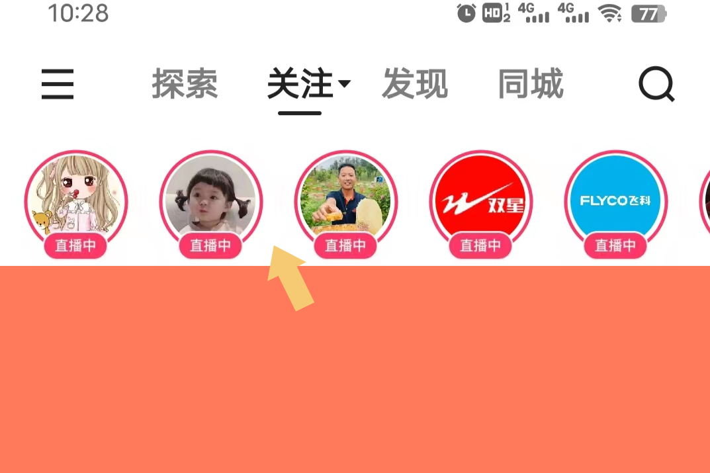Screen dimensions: 710x473
Task: Tap 直播中 badge under cartoon girl avatar
Action: click(x=75, y=246)
